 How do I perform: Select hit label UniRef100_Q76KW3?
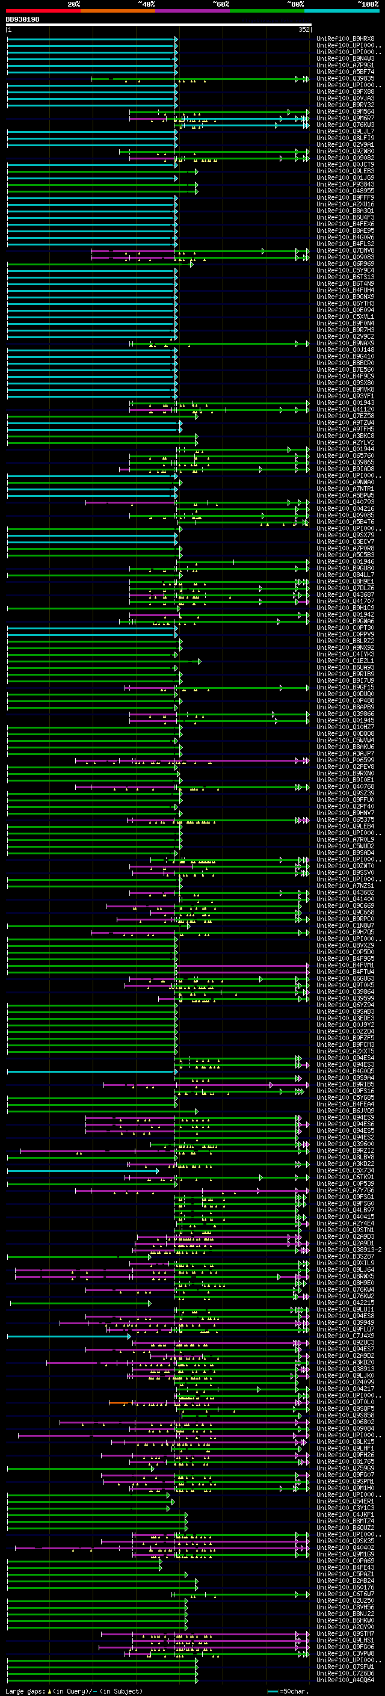pos(345,125)
